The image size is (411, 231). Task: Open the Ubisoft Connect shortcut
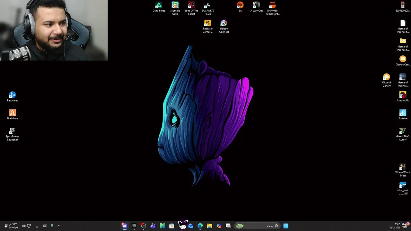point(224,26)
